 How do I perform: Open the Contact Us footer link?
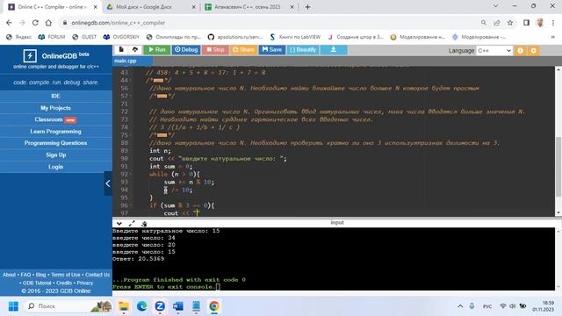[x=97, y=275]
